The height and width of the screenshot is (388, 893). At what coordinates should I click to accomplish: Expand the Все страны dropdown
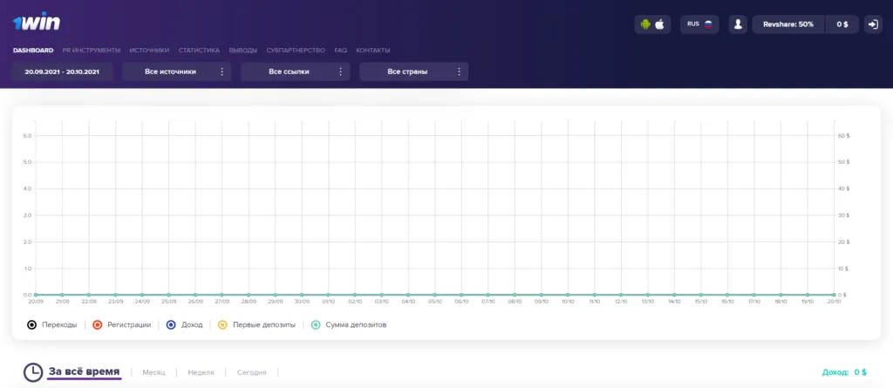tap(413, 71)
